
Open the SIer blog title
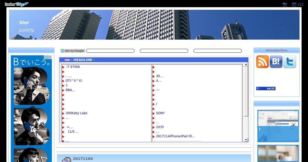24,23
